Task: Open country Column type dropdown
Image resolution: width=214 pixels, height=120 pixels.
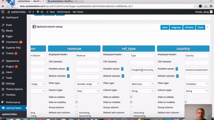Action: 196,91
